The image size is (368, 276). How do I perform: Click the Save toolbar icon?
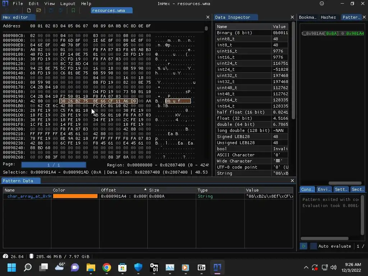coord(51,10)
